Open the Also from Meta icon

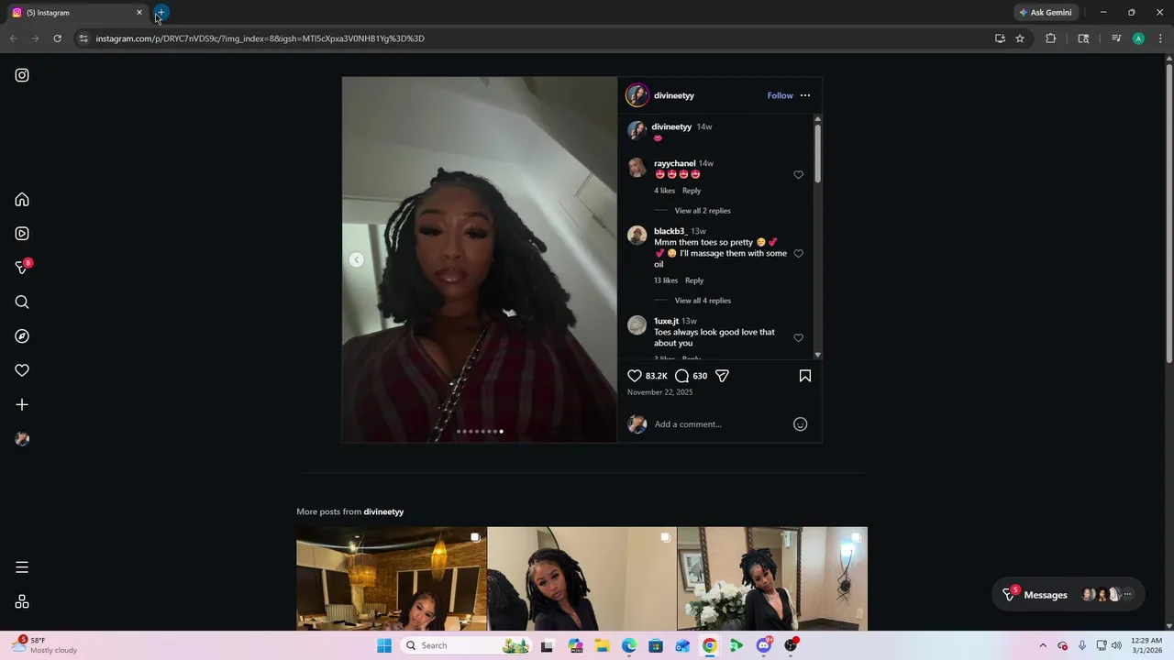click(x=22, y=601)
